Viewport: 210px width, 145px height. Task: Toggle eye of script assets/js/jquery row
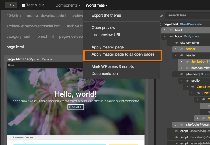pyautogui.click(x=176, y=131)
